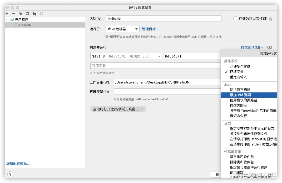Open the gear next to 存储为项目文件

click(271, 18)
